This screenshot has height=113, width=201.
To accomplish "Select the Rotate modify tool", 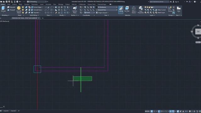I will [62, 10].
